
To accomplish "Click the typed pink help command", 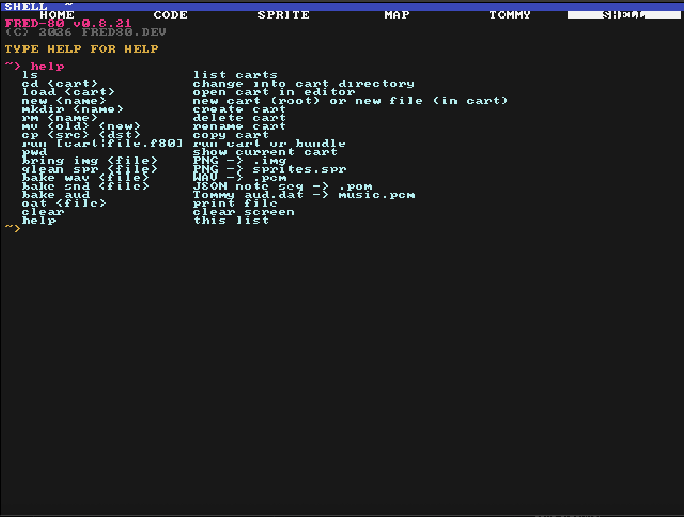I will coord(47,66).
